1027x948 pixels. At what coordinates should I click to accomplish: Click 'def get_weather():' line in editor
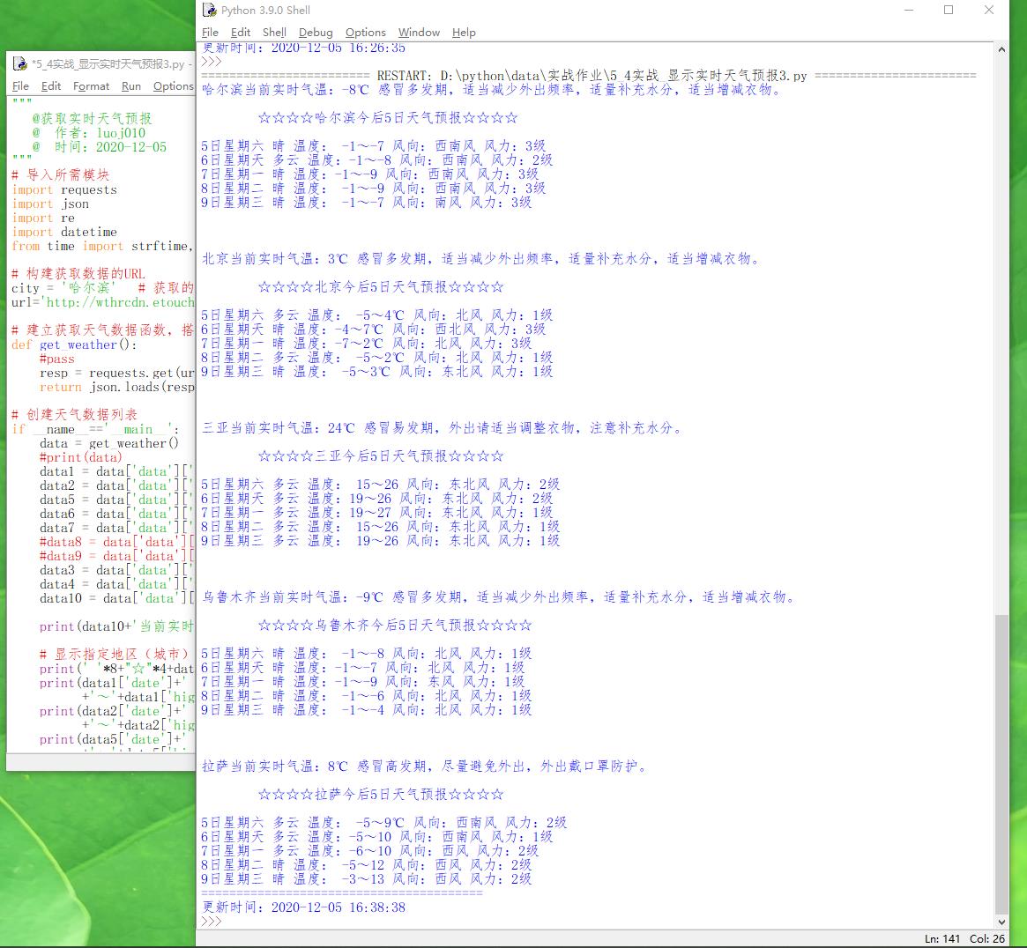[x=74, y=345]
